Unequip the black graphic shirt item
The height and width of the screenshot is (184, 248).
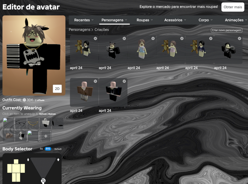coord(21,136)
